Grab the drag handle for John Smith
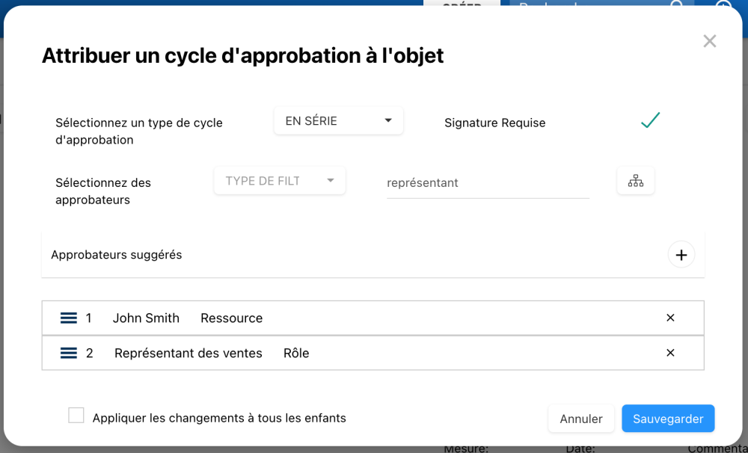Viewport: 748px width, 453px height. pos(69,318)
